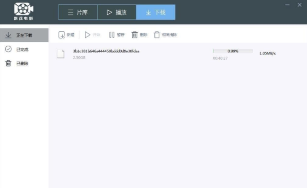Click the 已完成 checkmark circle icon
Image resolution: width=307 pixels, height=188 pixels.
point(8,49)
